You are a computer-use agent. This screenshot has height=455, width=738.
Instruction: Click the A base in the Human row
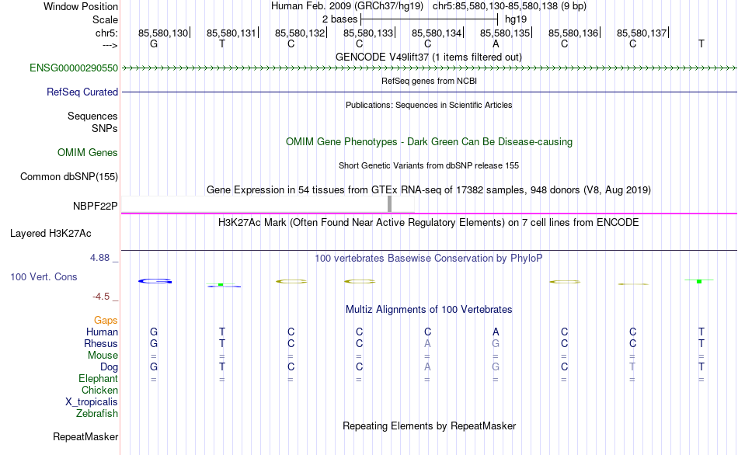[496, 332]
